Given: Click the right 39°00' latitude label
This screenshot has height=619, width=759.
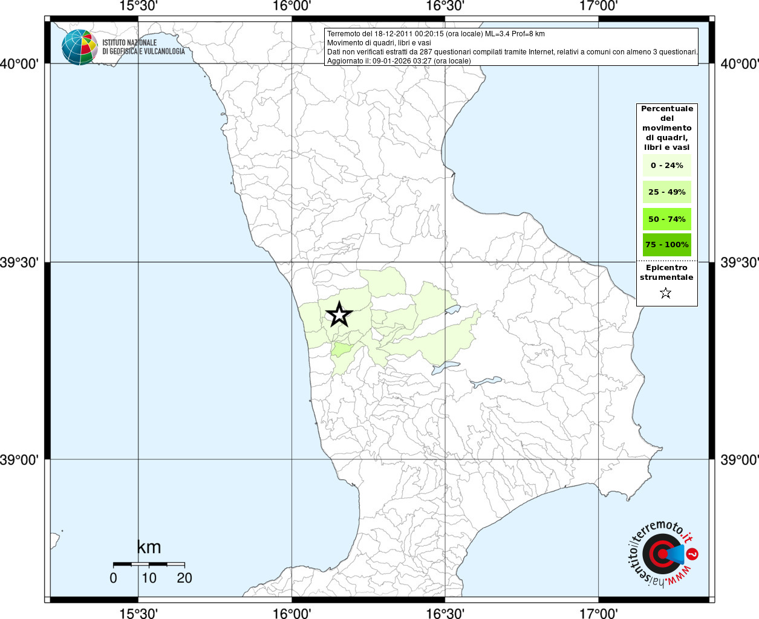Looking at the screenshot, I should tap(739, 460).
